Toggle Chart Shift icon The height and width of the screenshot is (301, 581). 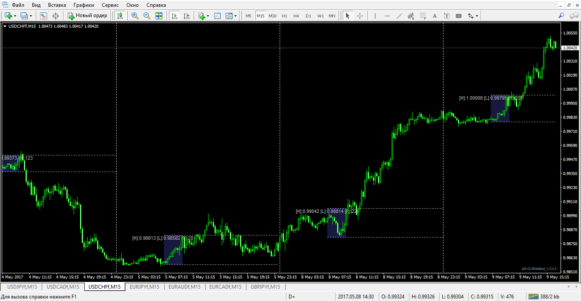(x=186, y=16)
